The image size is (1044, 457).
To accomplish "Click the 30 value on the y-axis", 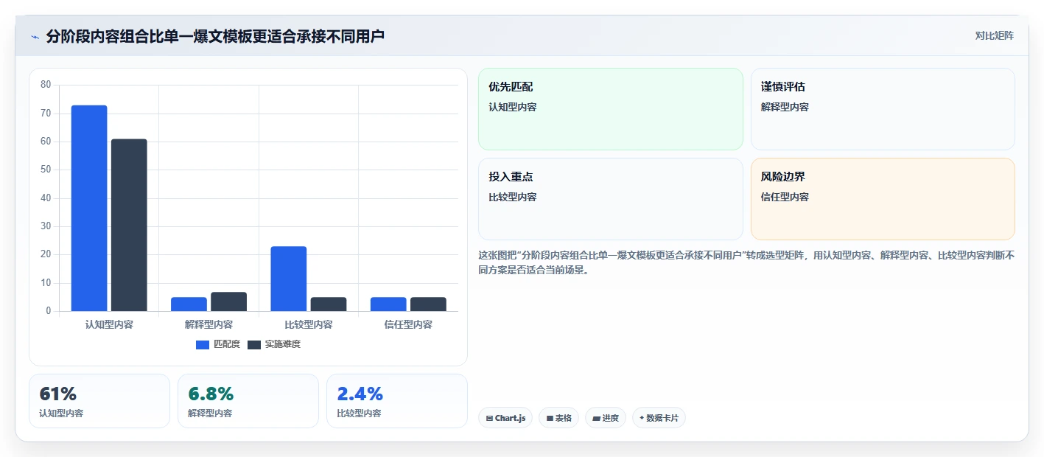I will click(46, 226).
